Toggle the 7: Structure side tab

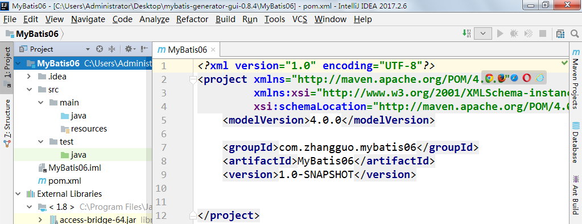point(7,123)
